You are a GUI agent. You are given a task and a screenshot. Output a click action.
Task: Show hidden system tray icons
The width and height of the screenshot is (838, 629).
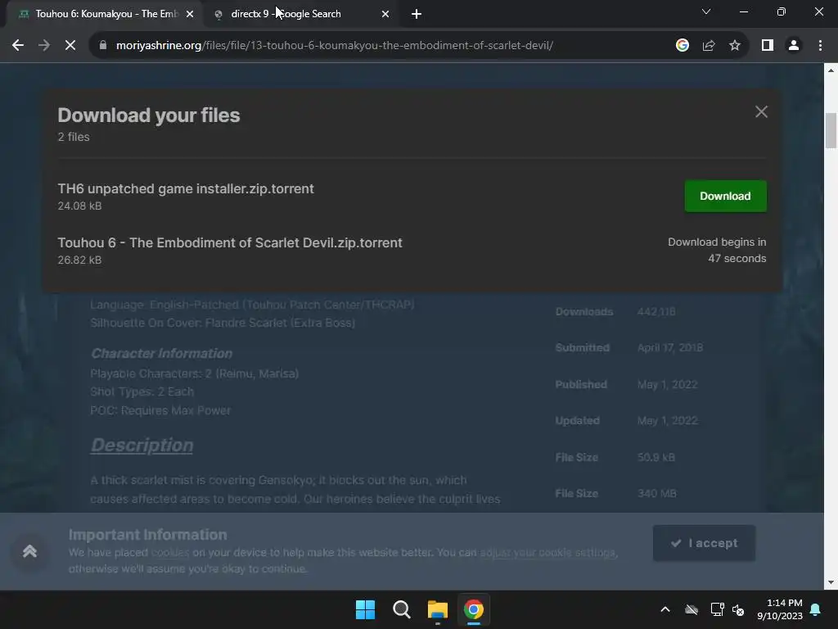(x=665, y=609)
